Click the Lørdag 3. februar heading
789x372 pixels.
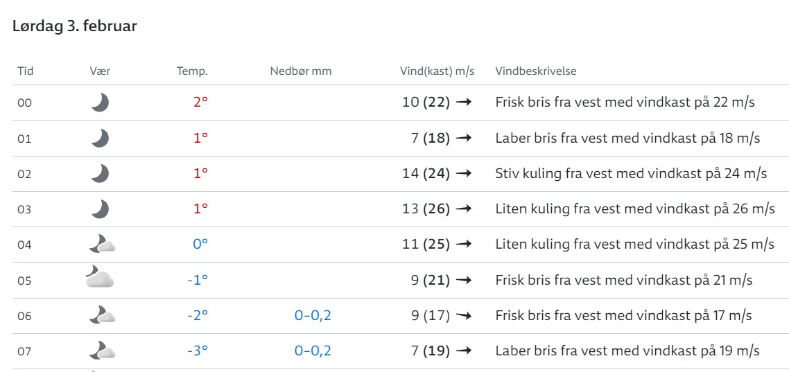pos(74,26)
